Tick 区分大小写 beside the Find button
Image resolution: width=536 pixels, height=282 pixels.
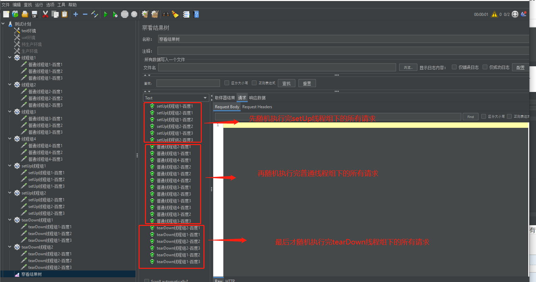(x=484, y=116)
